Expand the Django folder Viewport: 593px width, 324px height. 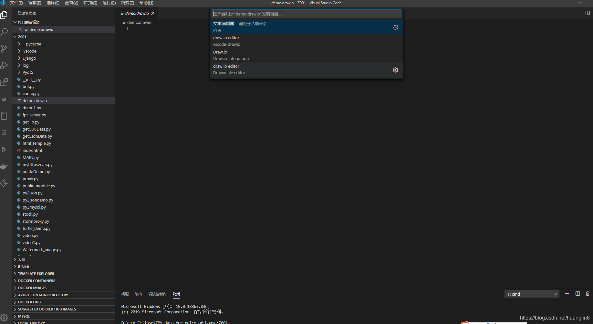click(x=63, y=58)
